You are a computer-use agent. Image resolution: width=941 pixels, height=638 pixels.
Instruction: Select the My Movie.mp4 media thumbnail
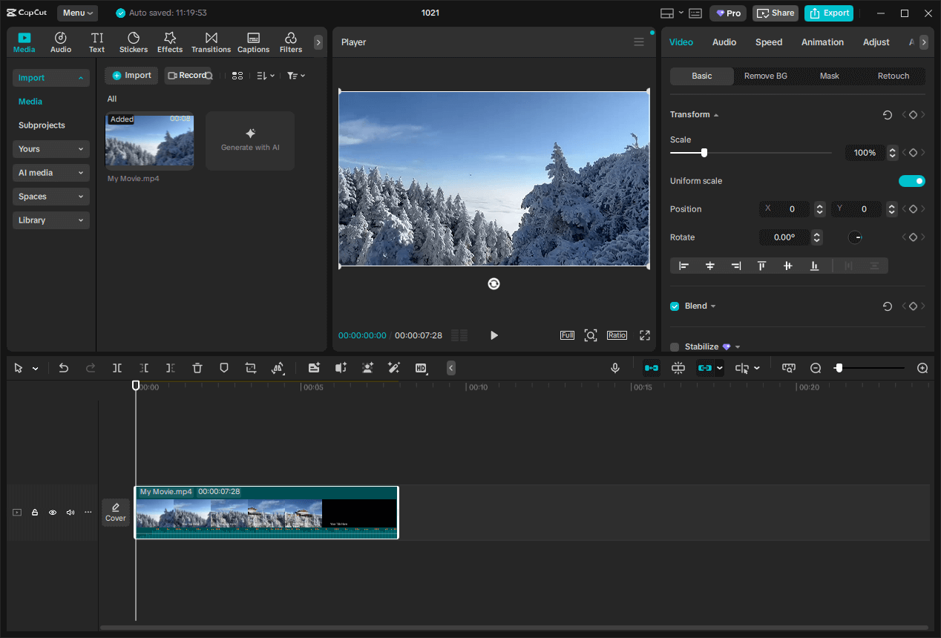coord(149,140)
